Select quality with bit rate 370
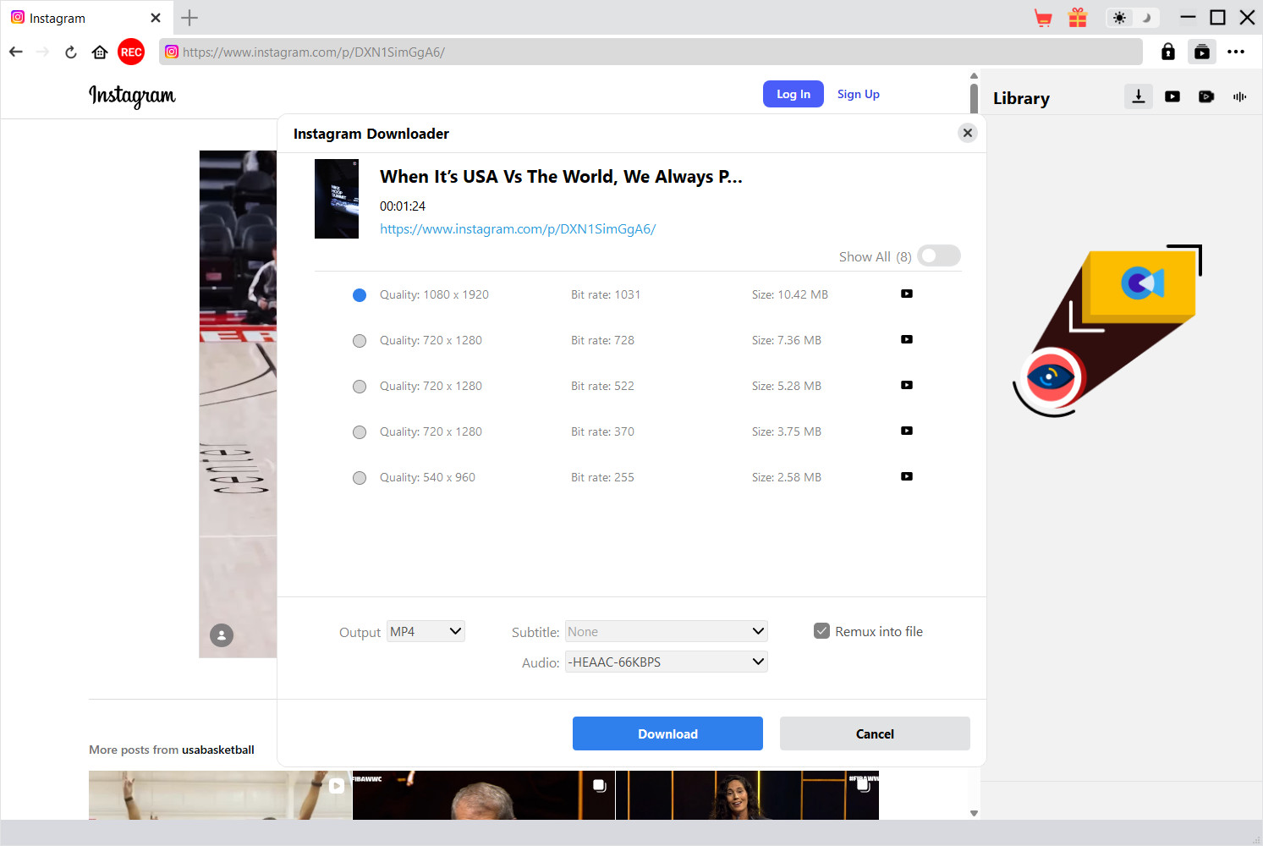The image size is (1263, 846). click(x=360, y=432)
